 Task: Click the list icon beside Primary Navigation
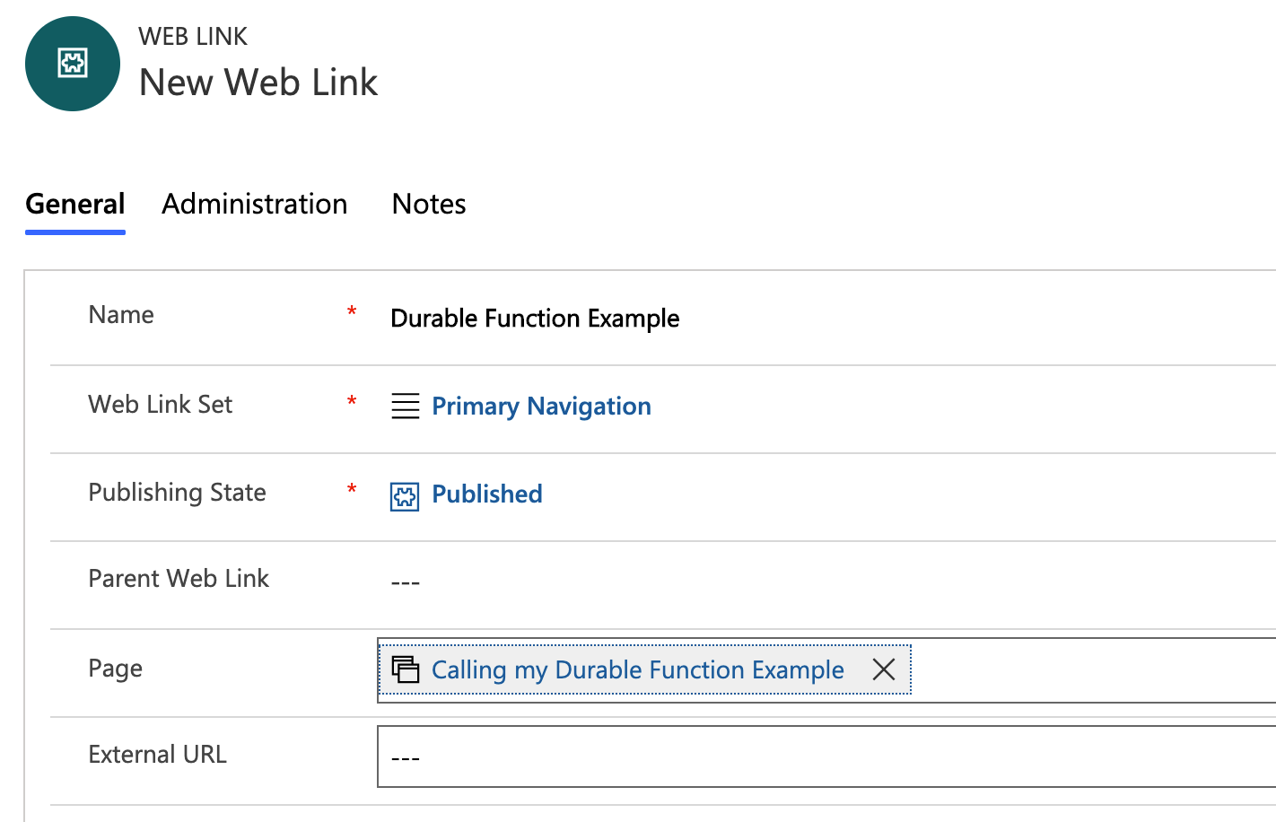[406, 407]
